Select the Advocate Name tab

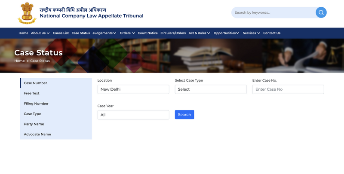click(x=37, y=134)
